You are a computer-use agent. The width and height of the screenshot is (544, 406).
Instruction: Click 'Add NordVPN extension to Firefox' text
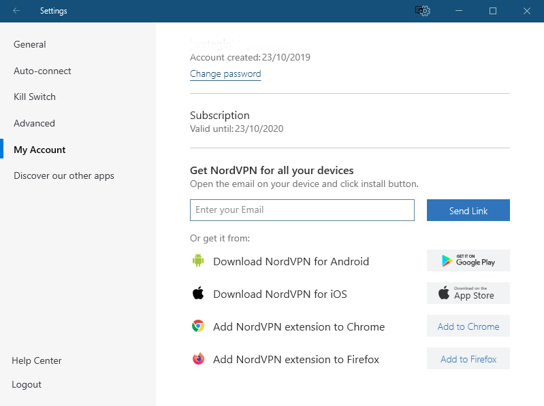coord(296,359)
